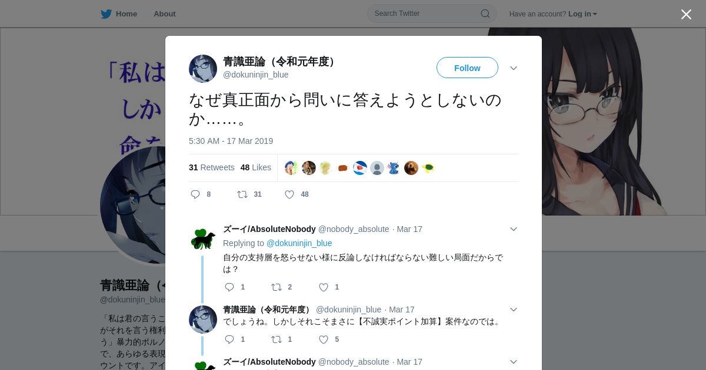
Task: Like the main tweet showing 48
Action: [x=289, y=194]
